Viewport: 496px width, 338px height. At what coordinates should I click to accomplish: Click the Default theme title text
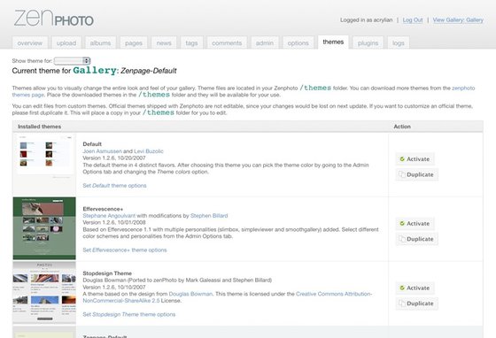[92, 144]
